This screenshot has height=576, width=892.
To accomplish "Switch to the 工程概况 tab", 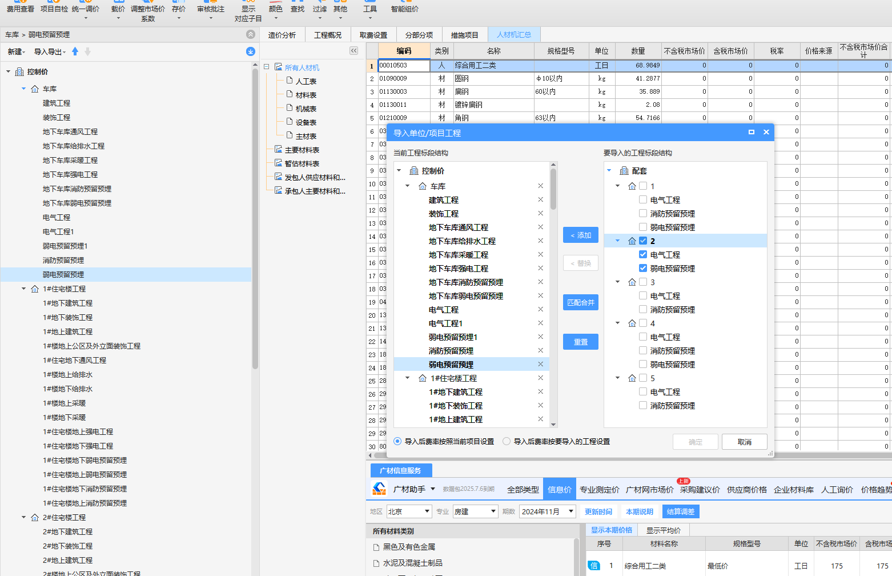I will click(x=328, y=35).
